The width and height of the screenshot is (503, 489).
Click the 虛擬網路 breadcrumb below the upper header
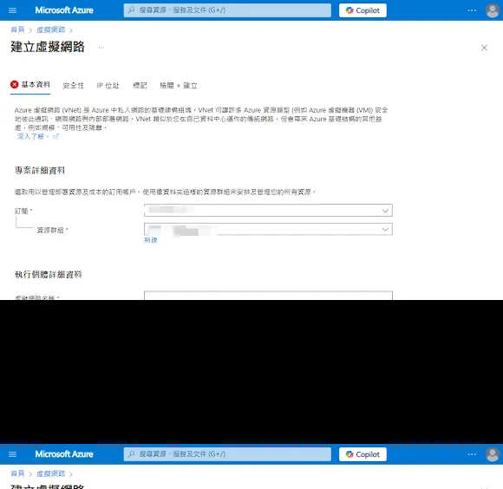(50, 29)
